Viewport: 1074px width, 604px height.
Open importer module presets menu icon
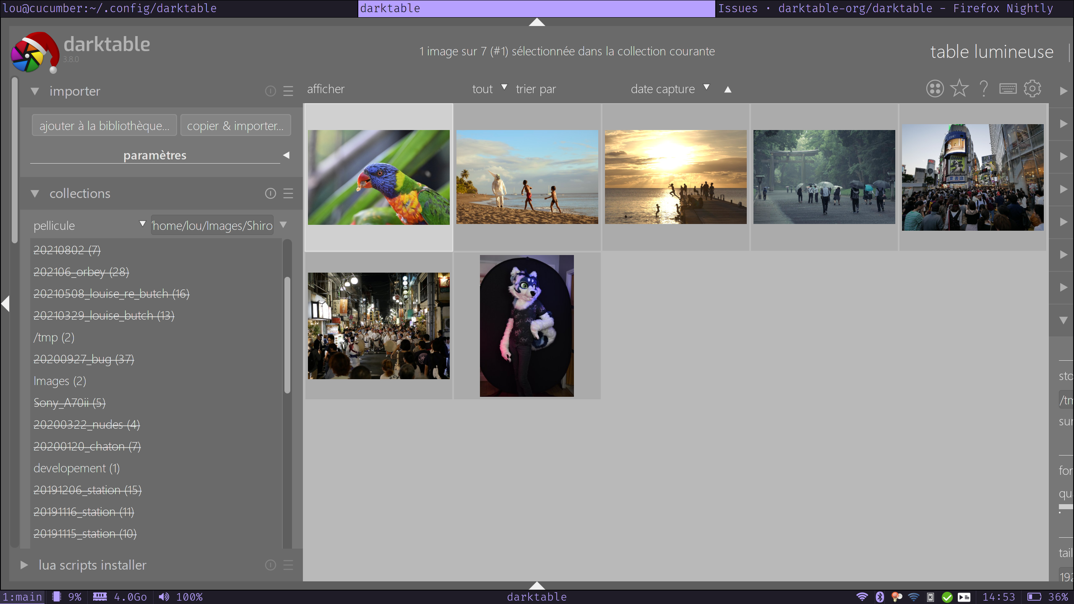(288, 91)
